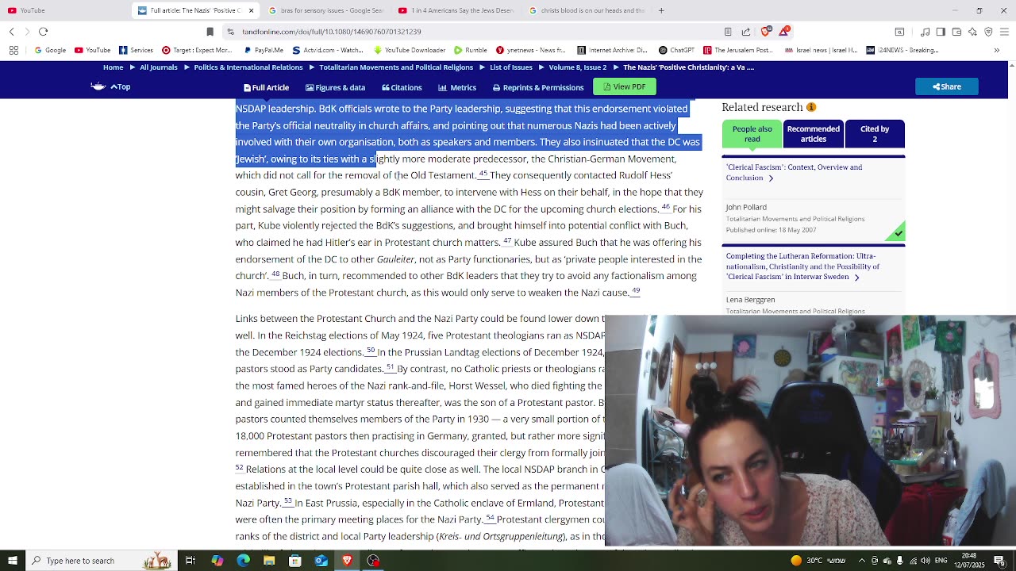This screenshot has height=571, width=1016.
Task: Select the 'Cited by 2' tab
Action: click(x=875, y=133)
